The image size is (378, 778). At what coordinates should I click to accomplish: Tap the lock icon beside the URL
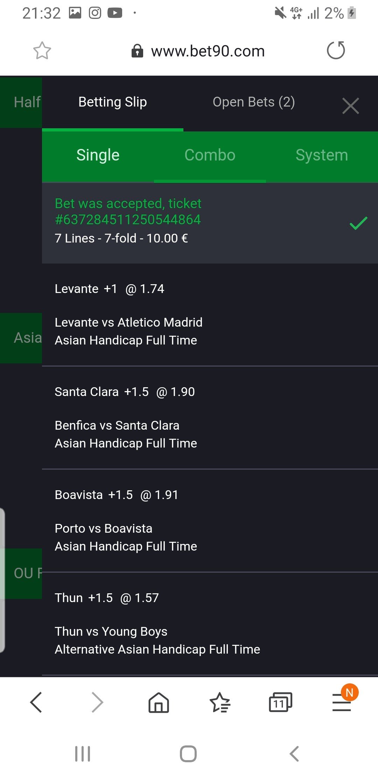(137, 51)
